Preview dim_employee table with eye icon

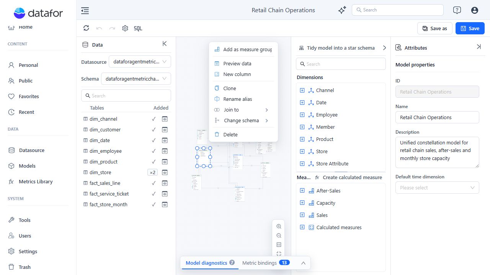click(x=165, y=151)
